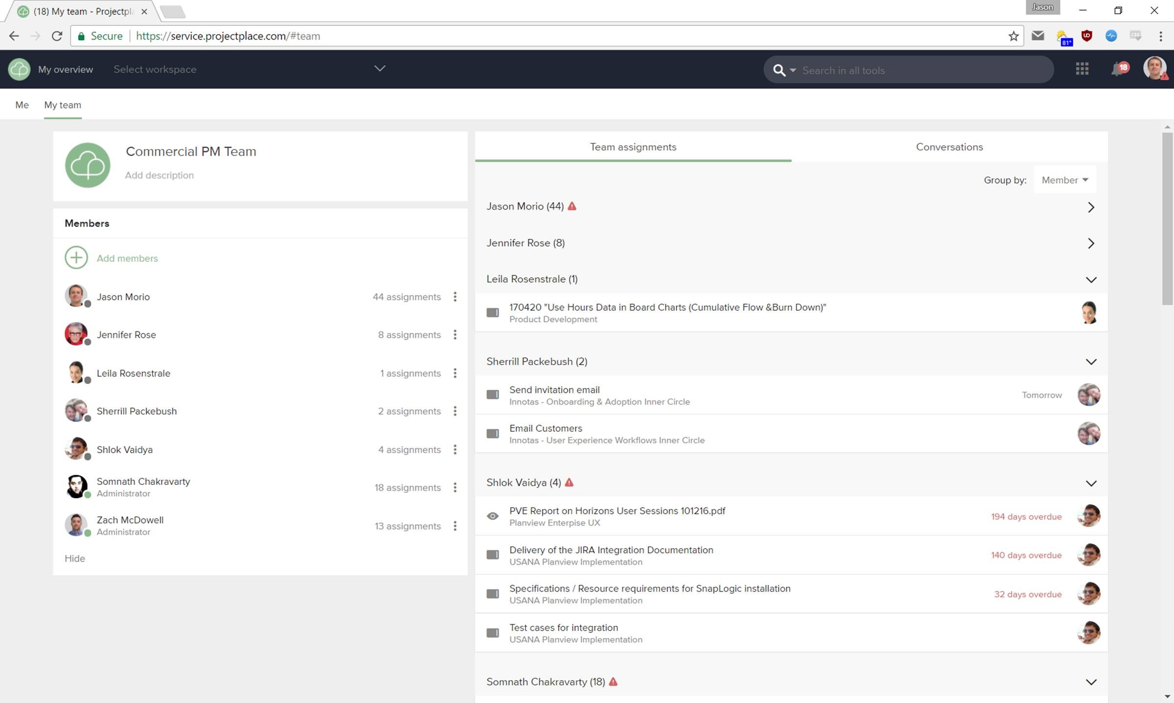
Task: Click the My overview menu item
Action: (x=66, y=69)
